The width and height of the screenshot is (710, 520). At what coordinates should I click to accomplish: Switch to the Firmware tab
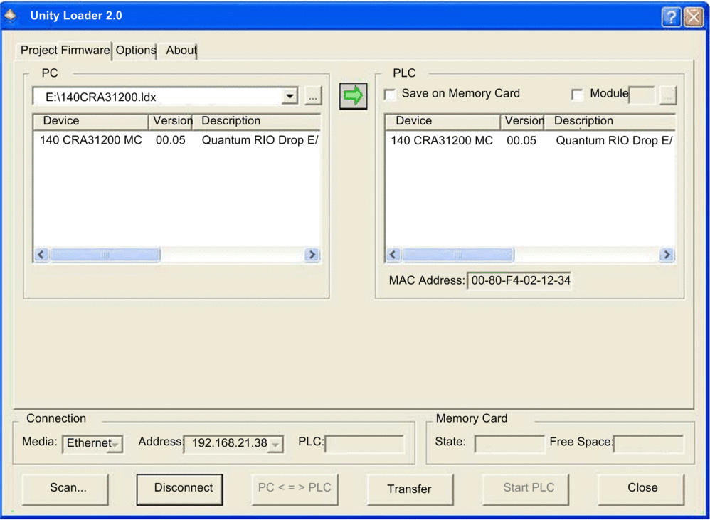pos(85,50)
